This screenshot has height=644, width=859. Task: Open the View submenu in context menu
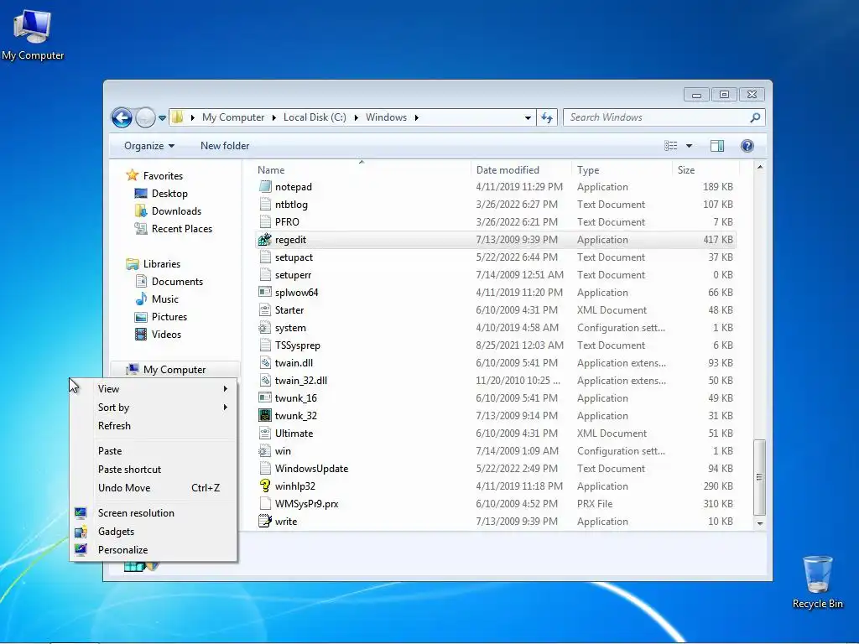click(154, 389)
